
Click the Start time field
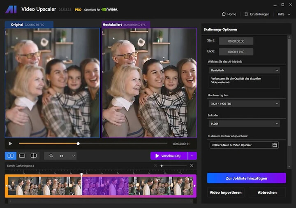pyautogui.click(x=236, y=41)
